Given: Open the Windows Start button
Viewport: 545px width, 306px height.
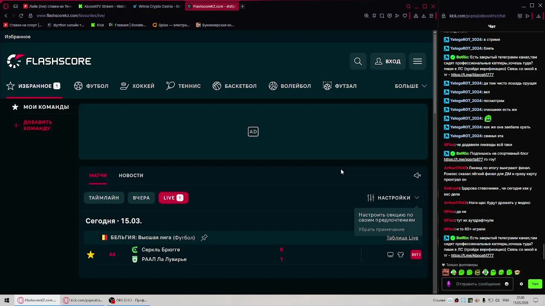Looking at the screenshot, I should 6,300.
